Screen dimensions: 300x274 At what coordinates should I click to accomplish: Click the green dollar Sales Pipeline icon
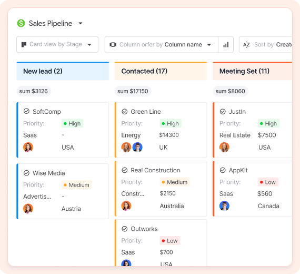(x=21, y=23)
